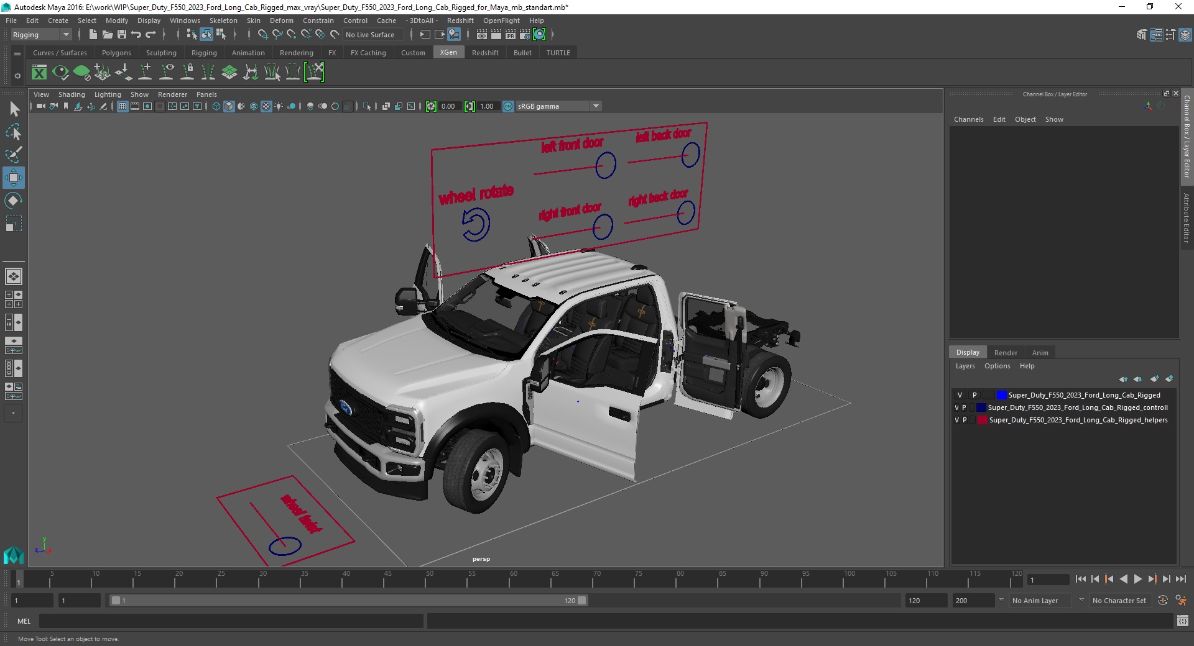This screenshot has width=1194, height=646.
Task: Open the Layers menu in Layer Editor
Action: [965, 366]
